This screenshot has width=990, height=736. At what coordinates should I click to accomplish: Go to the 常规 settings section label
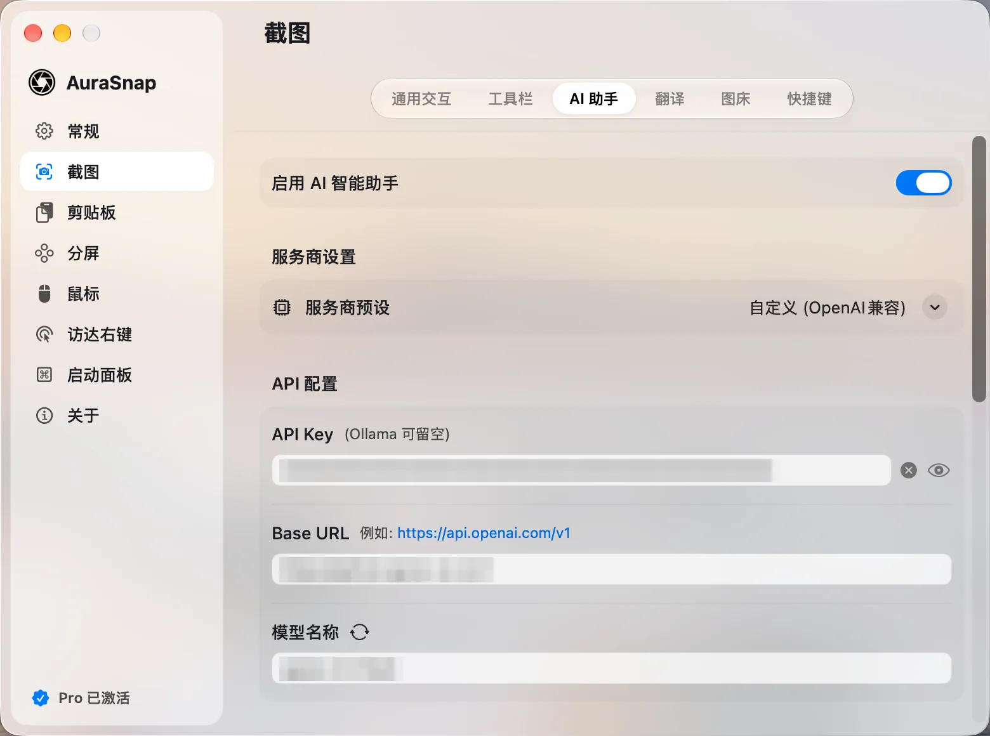[83, 131]
